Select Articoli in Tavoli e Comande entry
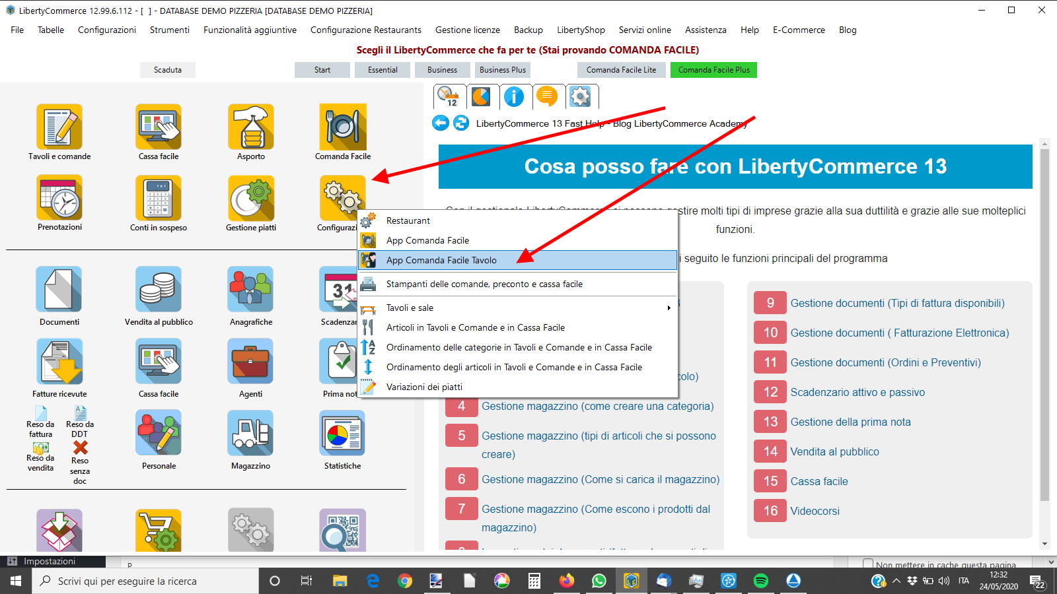1057x594 pixels. click(x=518, y=327)
